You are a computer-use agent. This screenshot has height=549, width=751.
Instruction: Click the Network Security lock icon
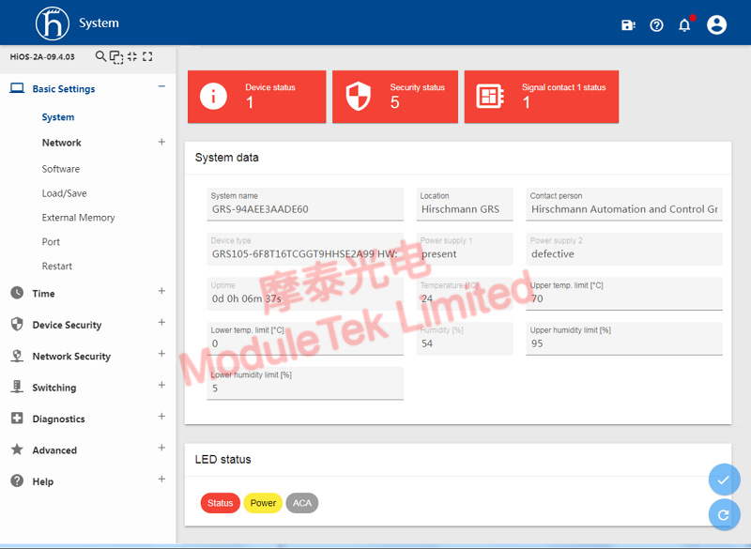click(x=17, y=356)
